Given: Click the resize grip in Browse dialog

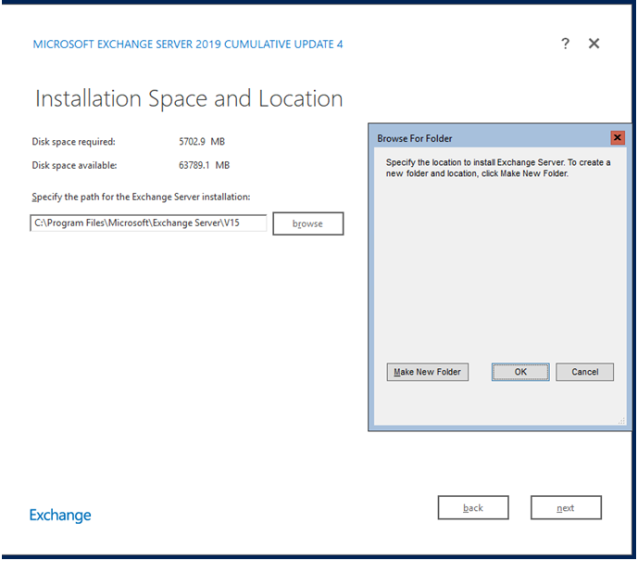Looking at the screenshot, I should point(621,421).
